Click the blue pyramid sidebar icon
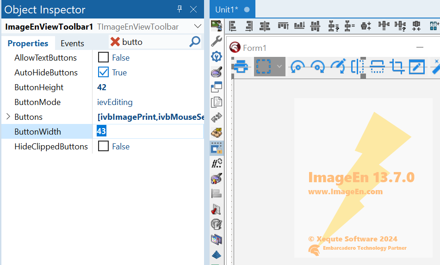The height and width of the screenshot is (265, 440). click(x=217, y=255)
